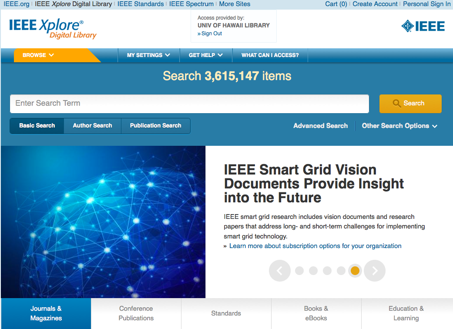The width and height of the screenshot is (453, 329).
Task: Click the orange Search button
Action: click(410, 104)
